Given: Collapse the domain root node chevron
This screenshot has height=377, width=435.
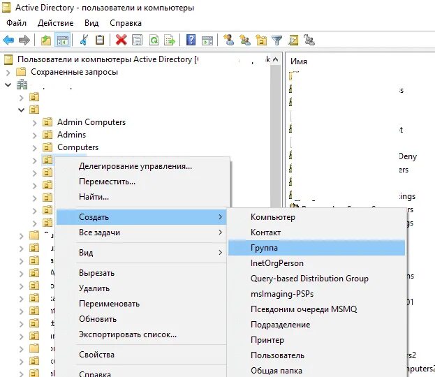Looking at the screenshot, I should tap(8, 84).
